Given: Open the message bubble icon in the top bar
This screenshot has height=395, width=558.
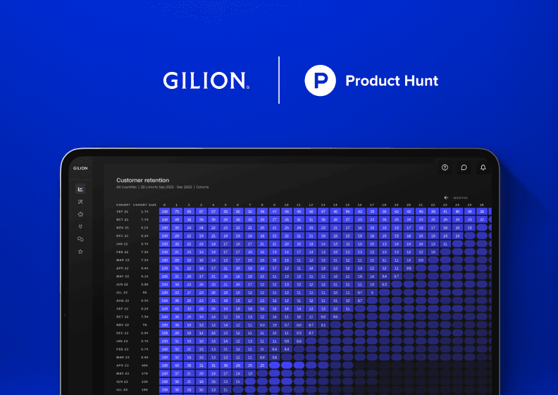Looking at the screenshot, I should [x=464, y=167].
